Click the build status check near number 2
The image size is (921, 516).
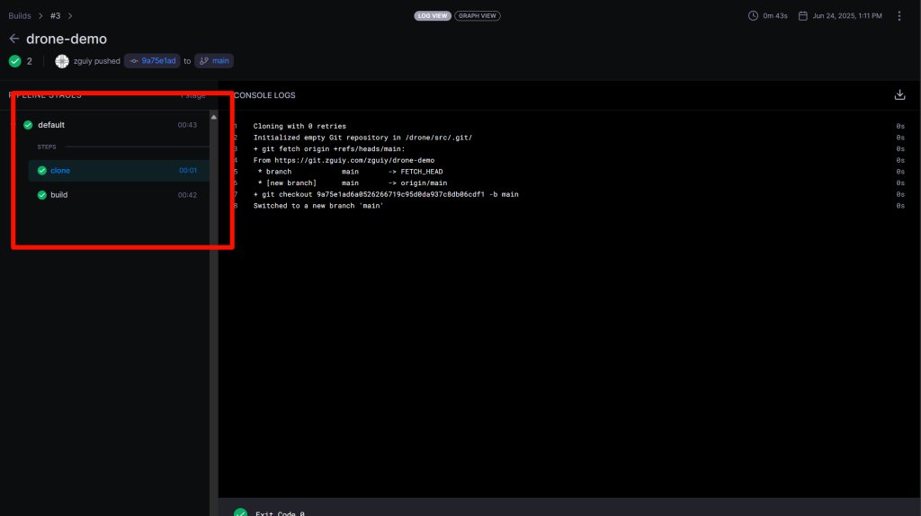[x=14, y=61]
